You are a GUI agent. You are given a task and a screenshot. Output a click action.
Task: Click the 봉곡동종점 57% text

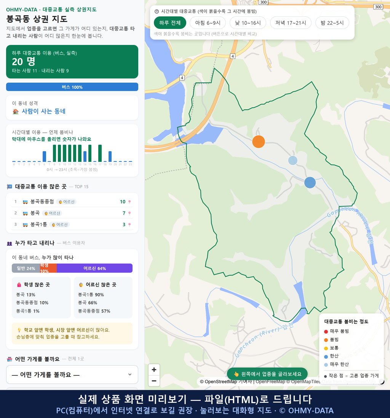click(94, 311)
